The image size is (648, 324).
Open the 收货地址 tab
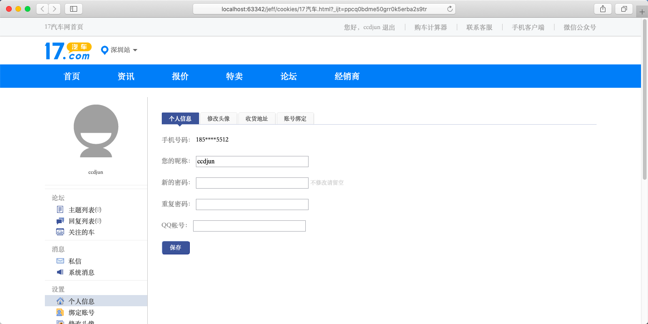pos(257,119)
